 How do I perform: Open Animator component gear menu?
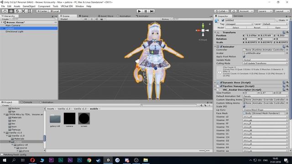point(287,46)
